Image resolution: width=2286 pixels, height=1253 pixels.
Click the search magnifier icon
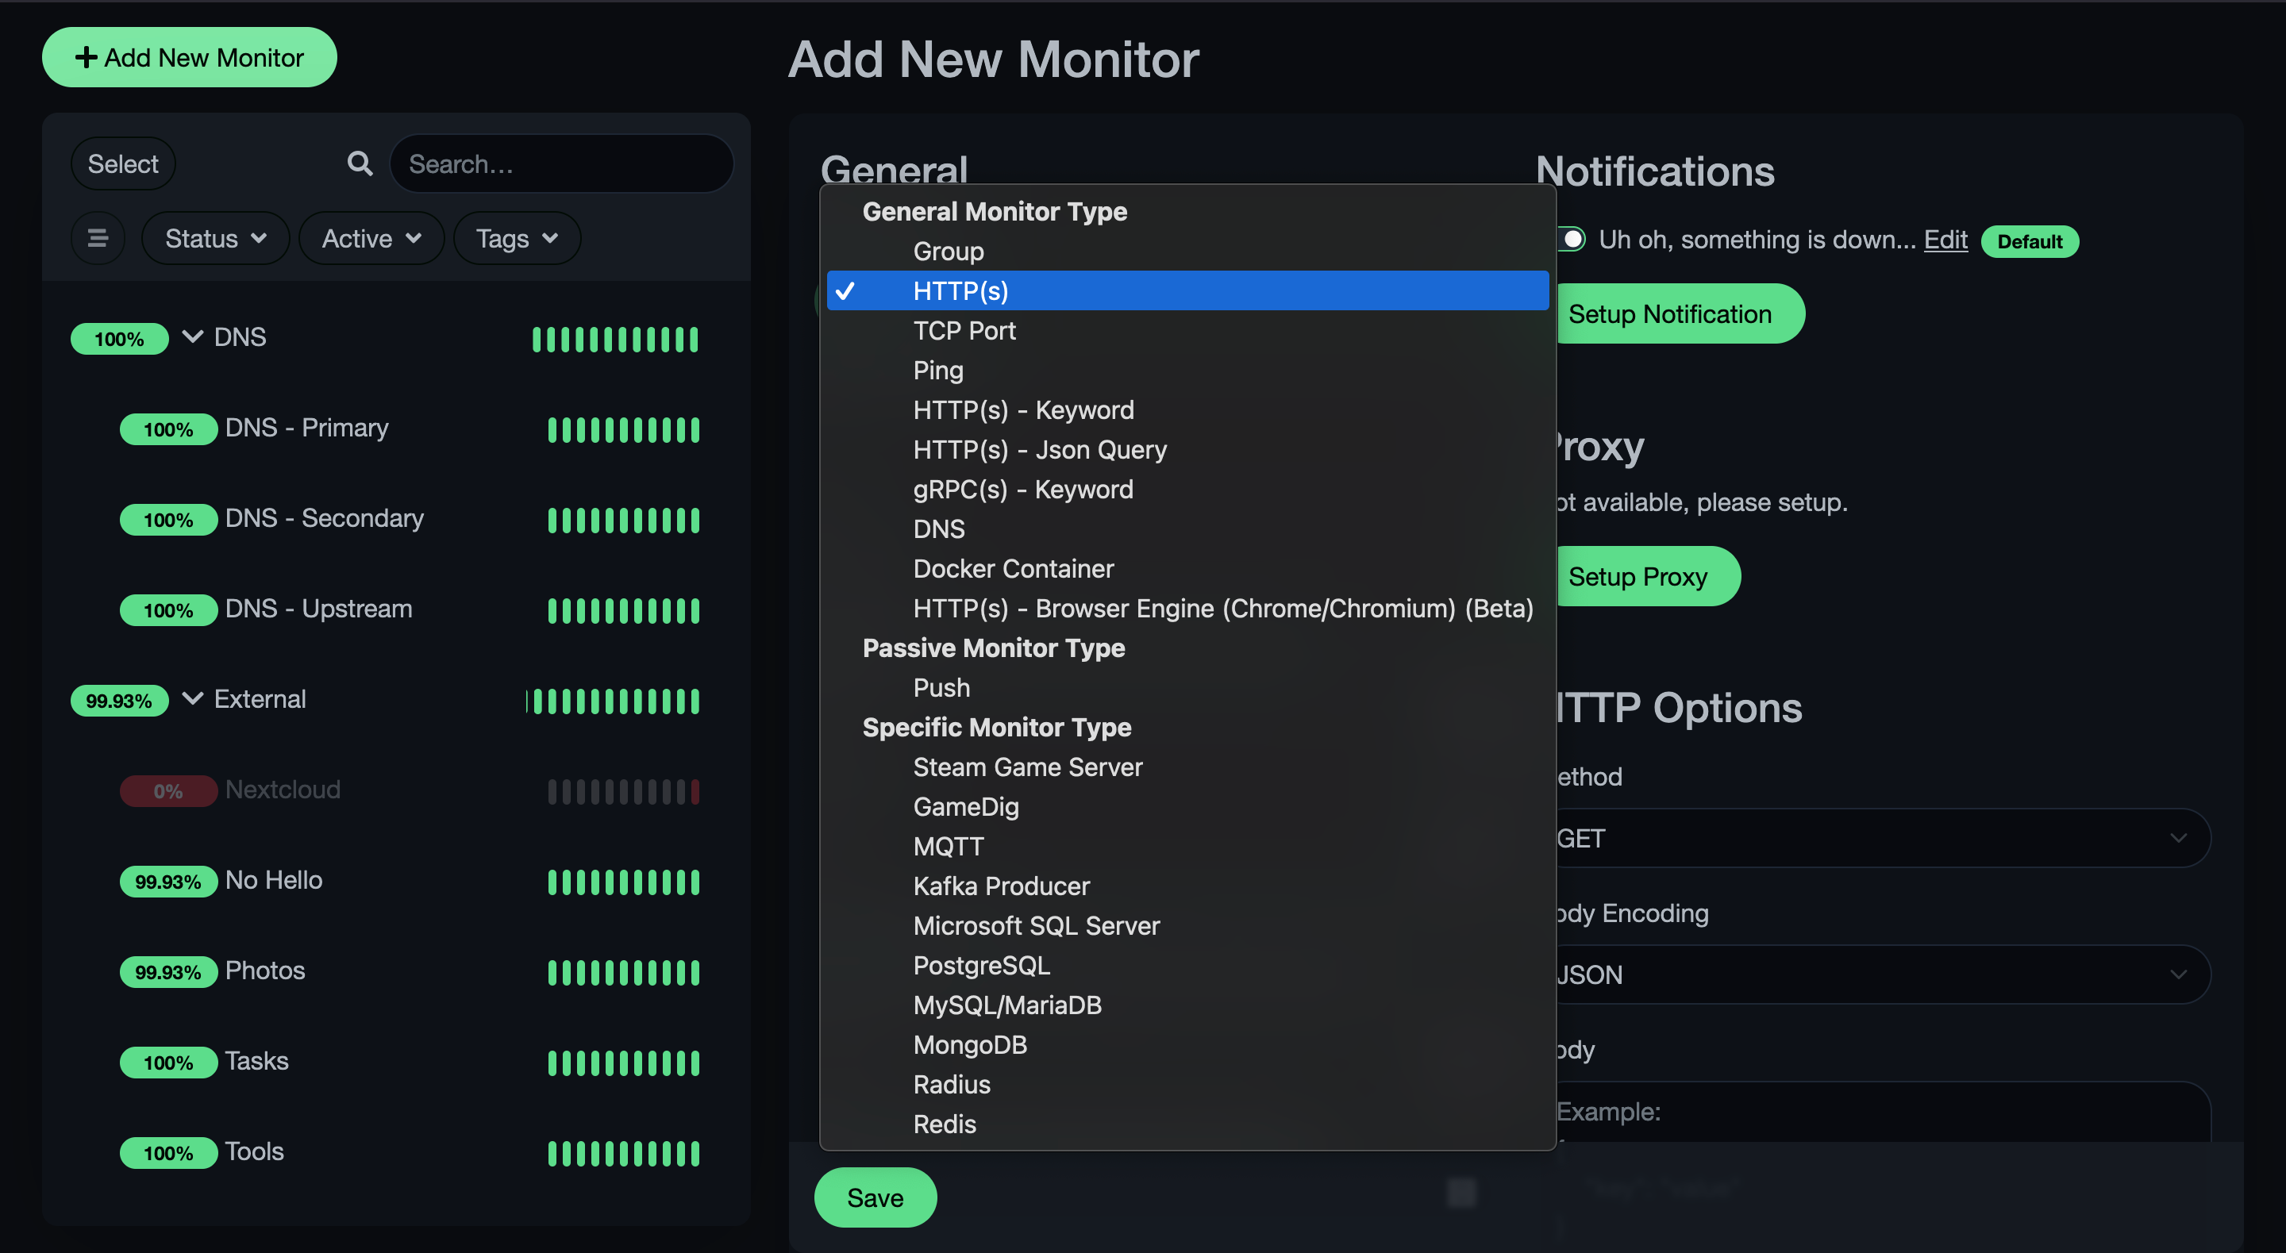[x=360, y=163]
